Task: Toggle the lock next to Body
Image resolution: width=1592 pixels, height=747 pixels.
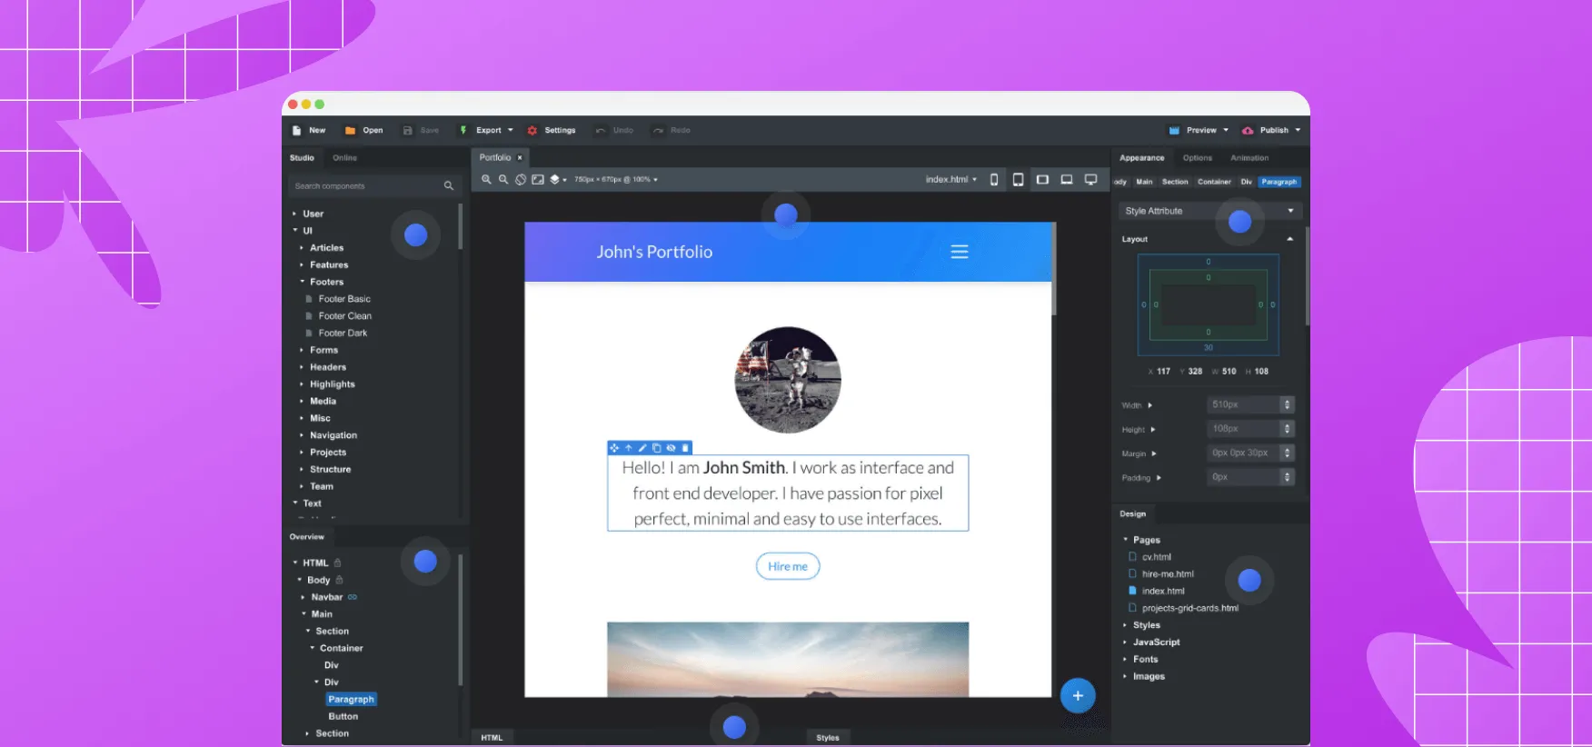Action: pos(340,580)
